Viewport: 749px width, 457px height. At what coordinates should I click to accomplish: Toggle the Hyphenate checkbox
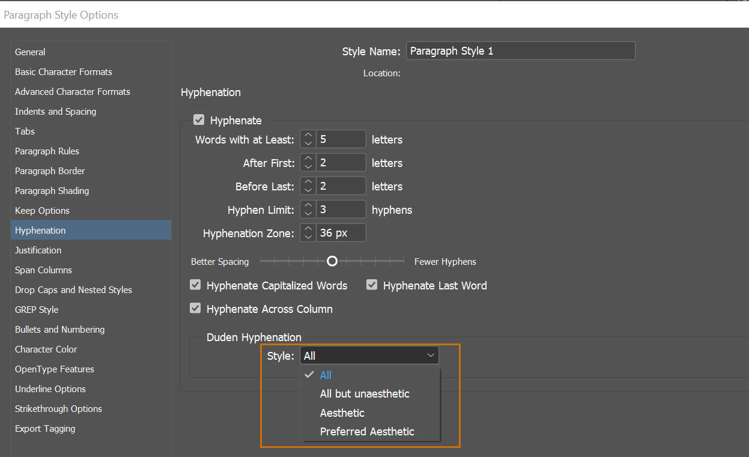pyautogui.click(x=199, y=120)
